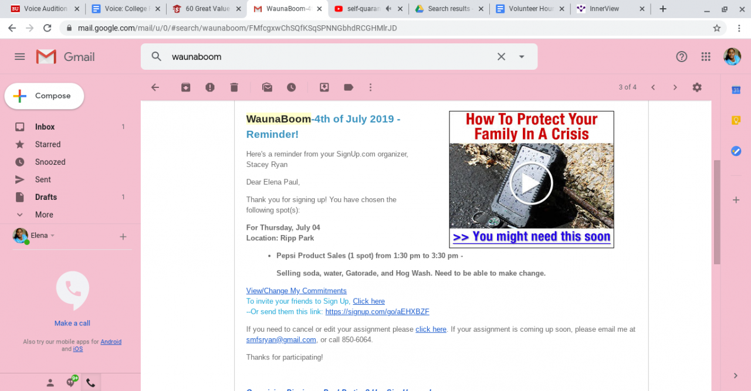751x391 pixels.
Task: Show search options dropdown arrow
Action: [x=522, y=57]
